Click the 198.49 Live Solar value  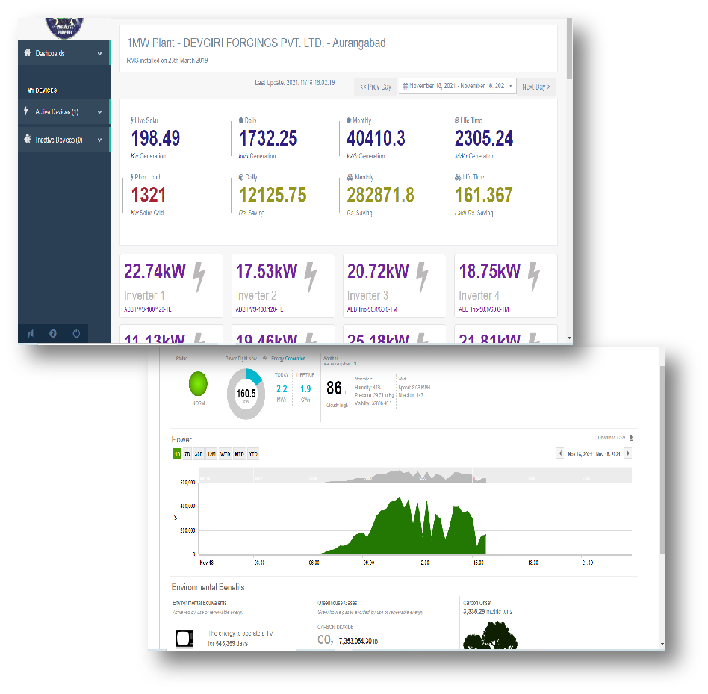(x=155, y=138)
